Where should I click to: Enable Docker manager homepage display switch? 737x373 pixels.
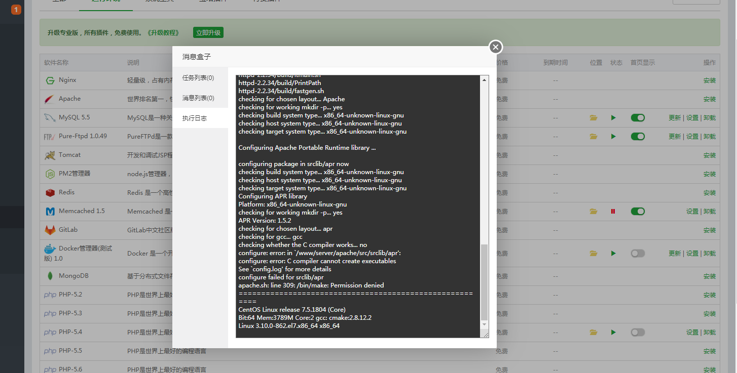[x=638, y=254]
